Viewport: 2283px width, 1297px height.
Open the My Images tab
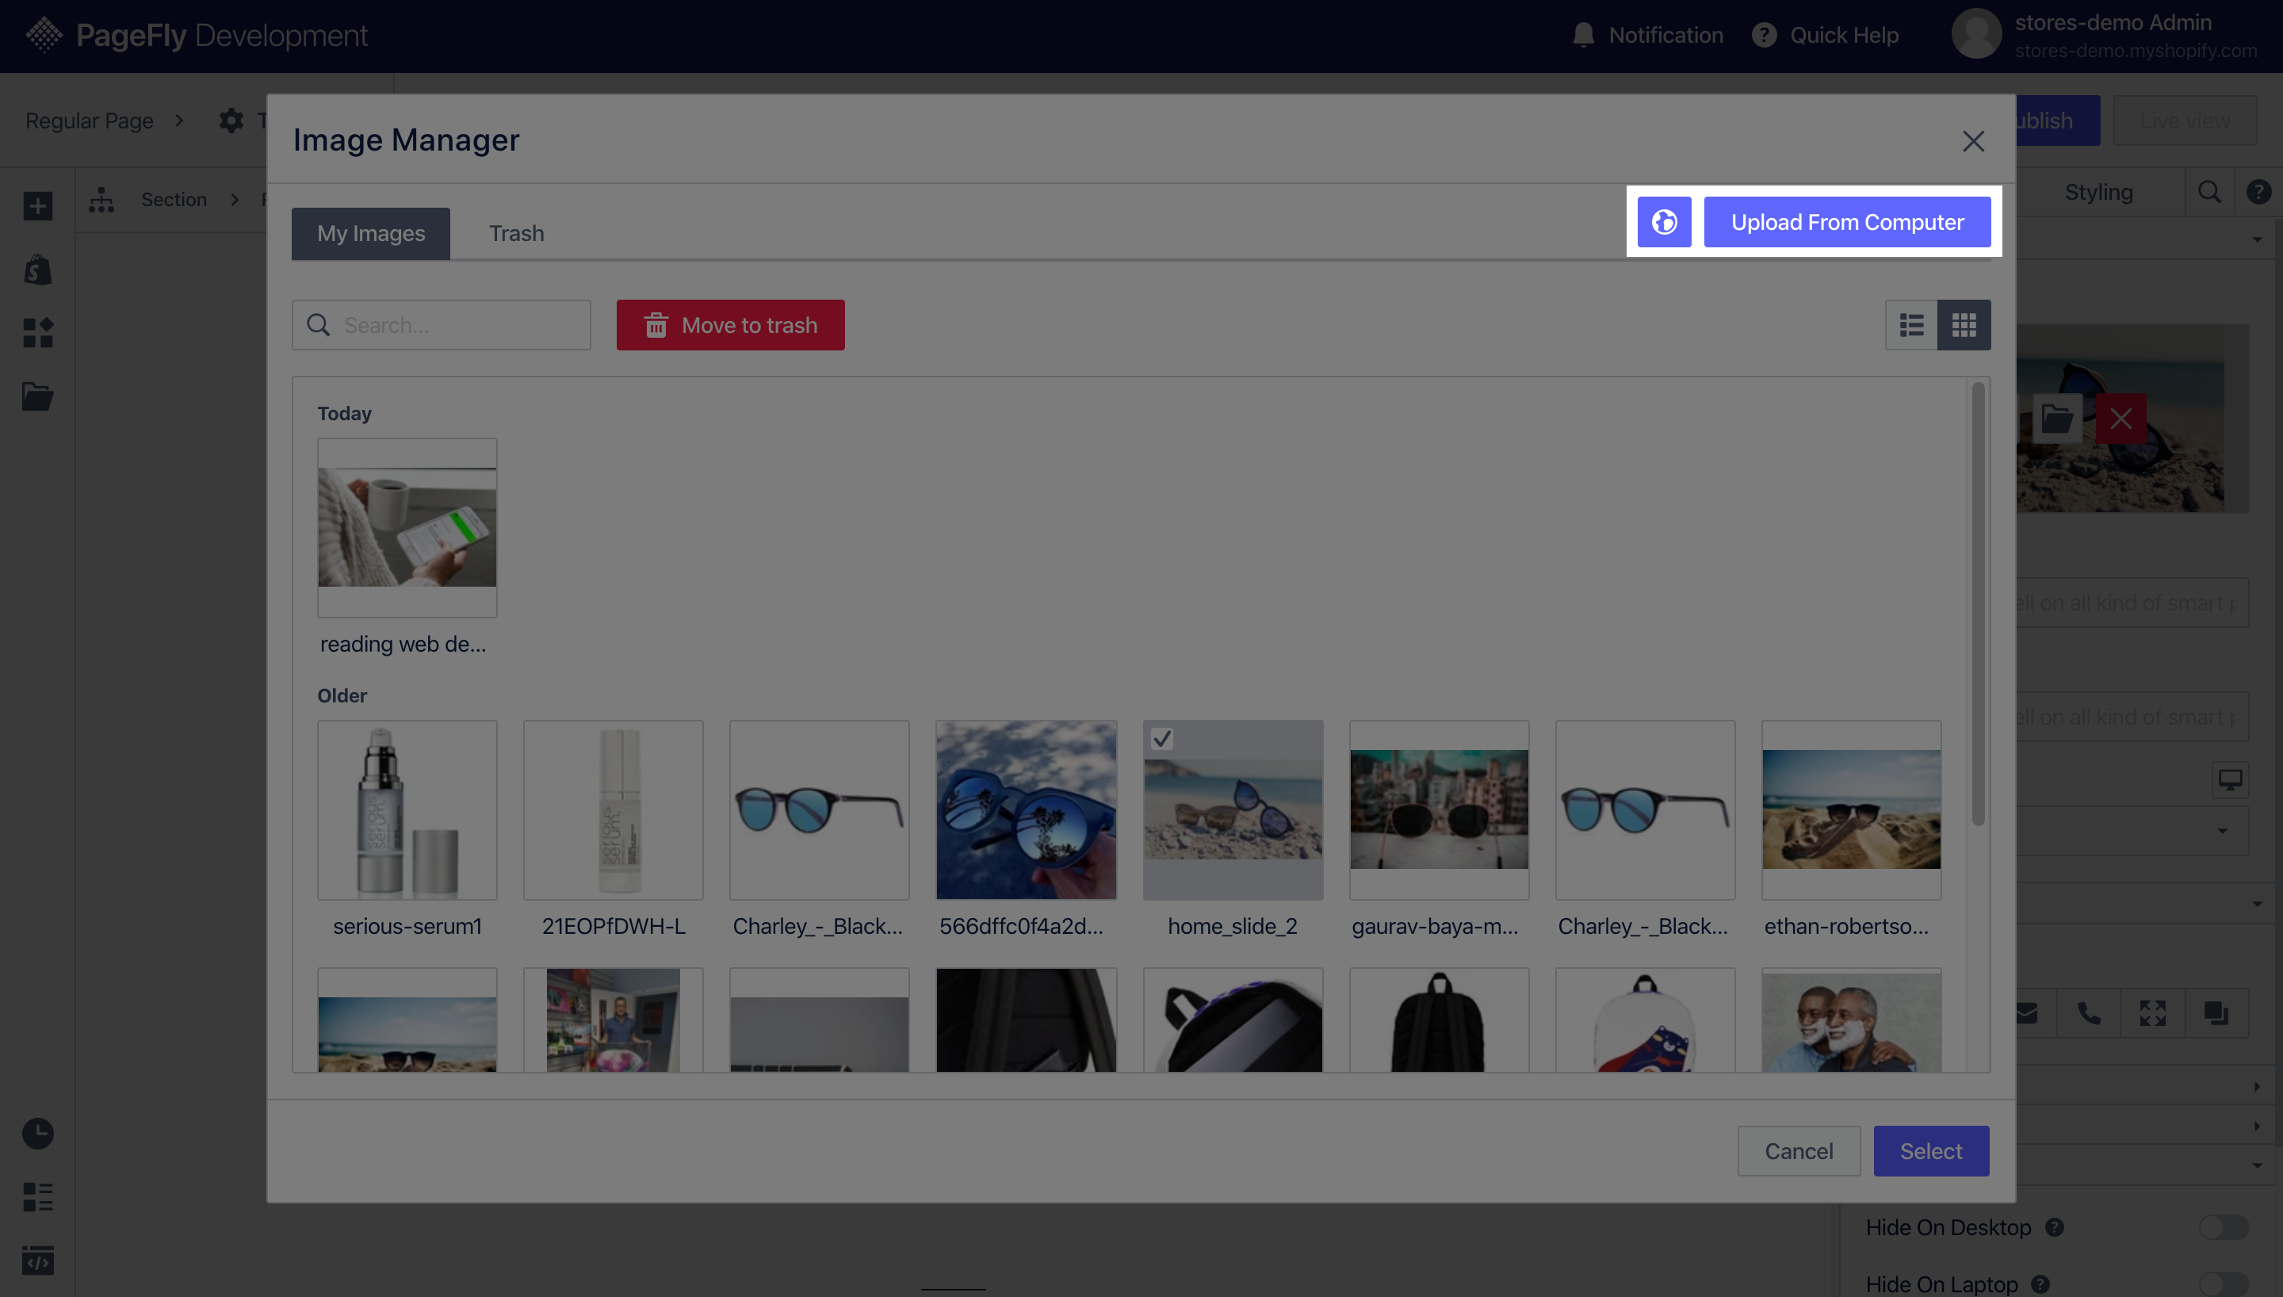(x=371, y=233)
